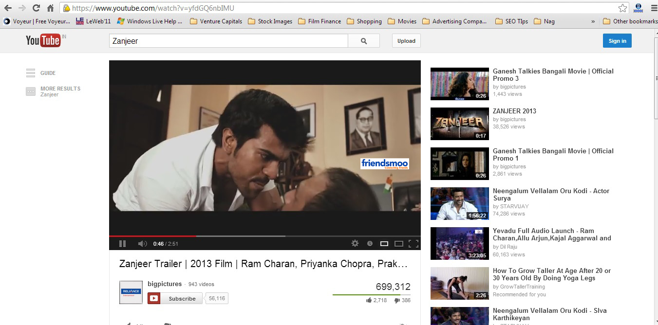The width and height of the screenshot is (658, 325).
Task: Switch player to small size
Action: (x=384, y=244)
